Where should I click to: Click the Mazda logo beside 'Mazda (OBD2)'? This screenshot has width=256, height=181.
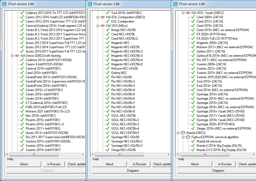(183, 133)
